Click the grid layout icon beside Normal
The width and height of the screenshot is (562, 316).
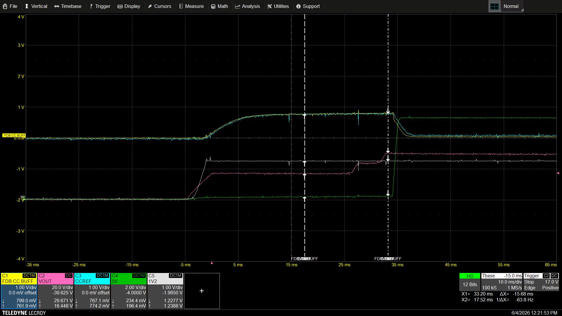click(494, 6)
